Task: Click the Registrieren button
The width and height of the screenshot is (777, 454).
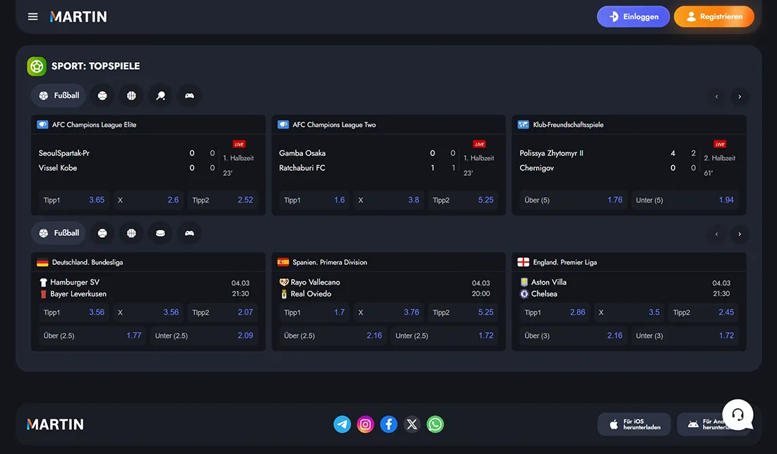Action: pos(713,17)
